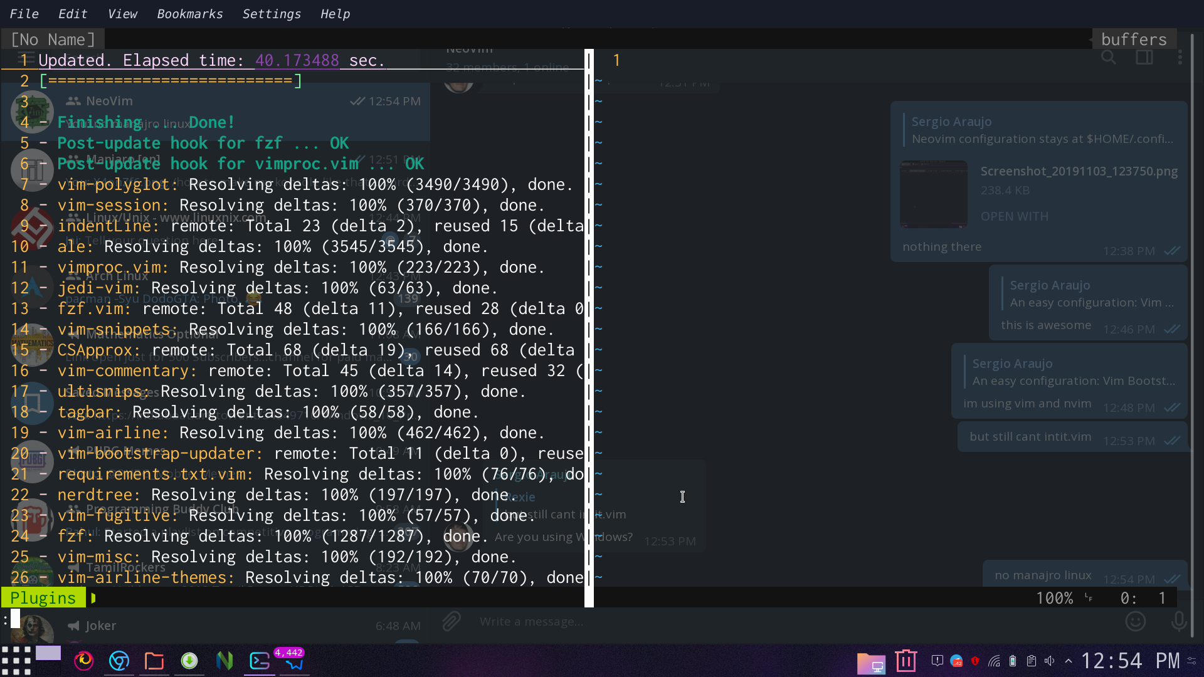Open Telegram chat three-dot menu

[x=1180, y=58]
